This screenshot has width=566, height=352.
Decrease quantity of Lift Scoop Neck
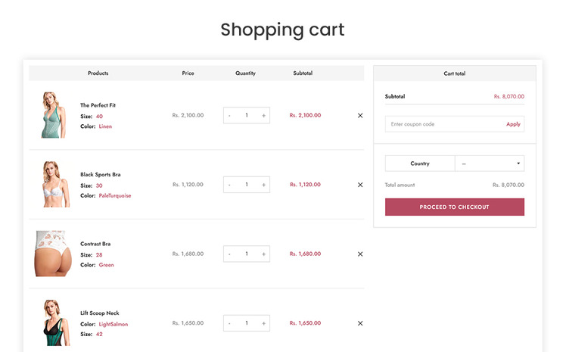tap(229, 323)
